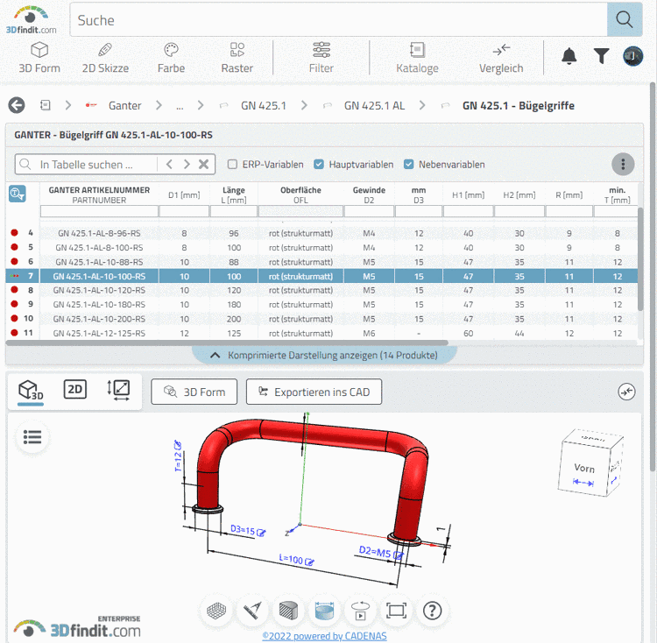Viewport: 657px width, 643px height.
Task: Open the Filter settings
Action: [x=321, y=58]
